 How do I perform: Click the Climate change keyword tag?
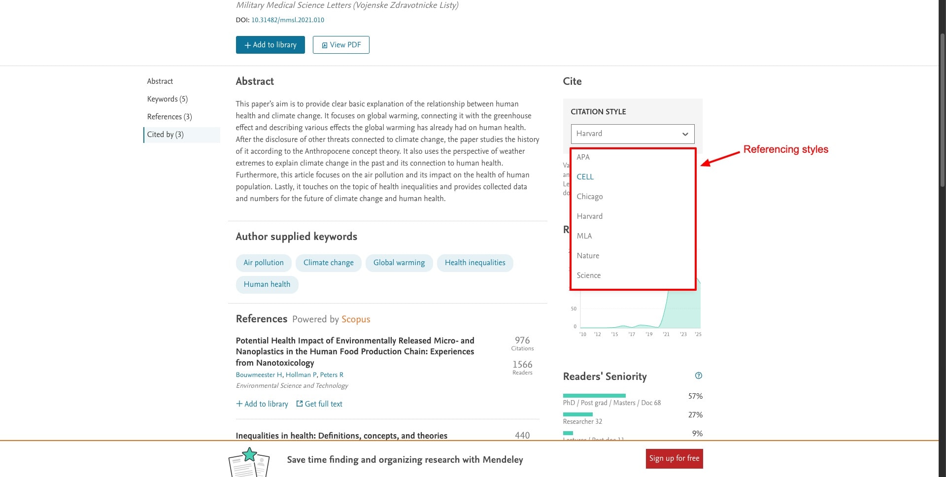pyautogui.click(x=329, y=263)
